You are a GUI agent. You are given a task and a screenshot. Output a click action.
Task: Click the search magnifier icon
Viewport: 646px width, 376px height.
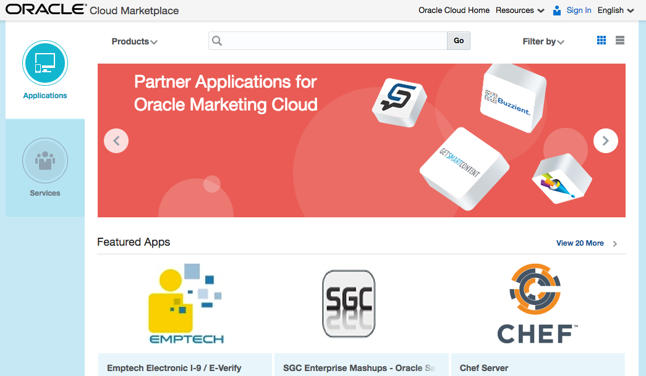click(217, 41)
